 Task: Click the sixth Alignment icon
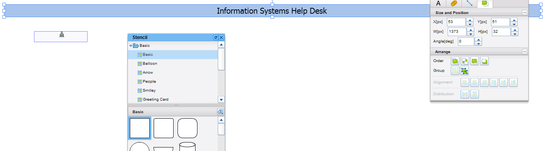[x=514, y=82]
